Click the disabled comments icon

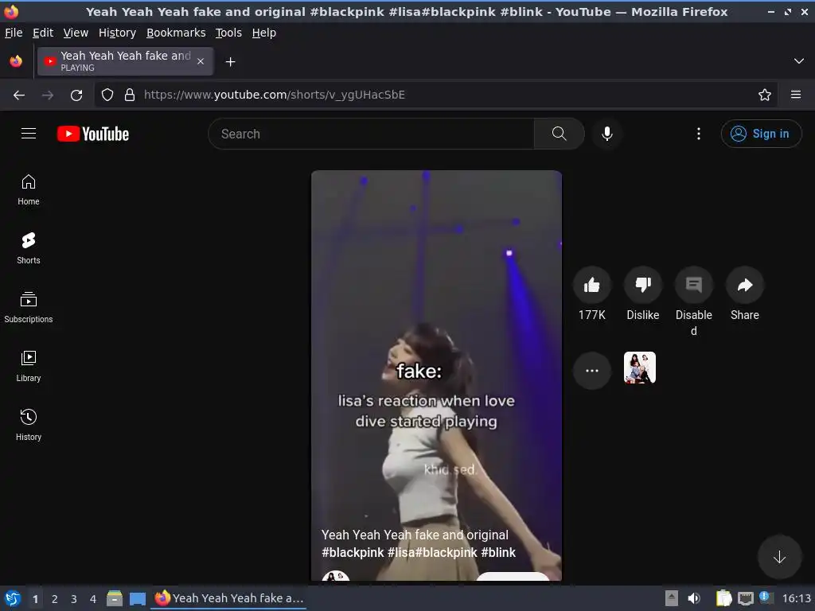click(693, 285)
